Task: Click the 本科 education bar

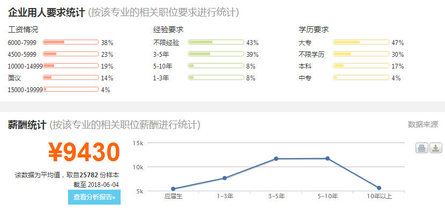Action: pos(361,66)
